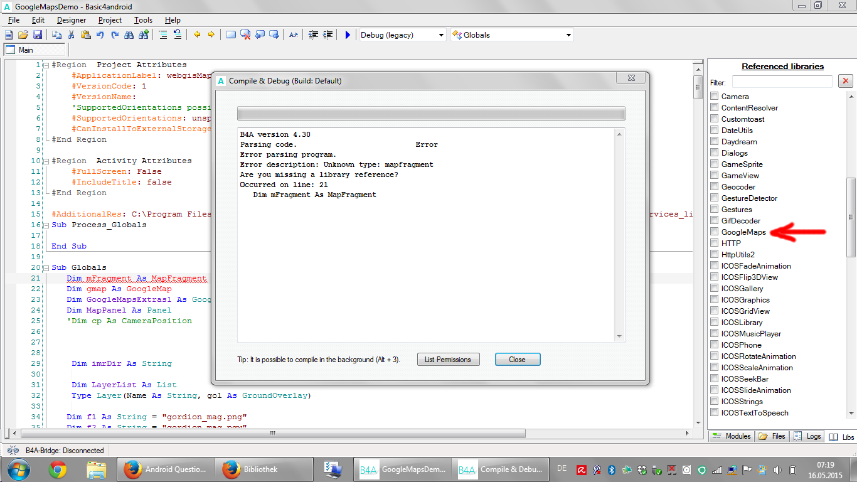
Task: Check the HTTP library
Action: tap(714, 243)
